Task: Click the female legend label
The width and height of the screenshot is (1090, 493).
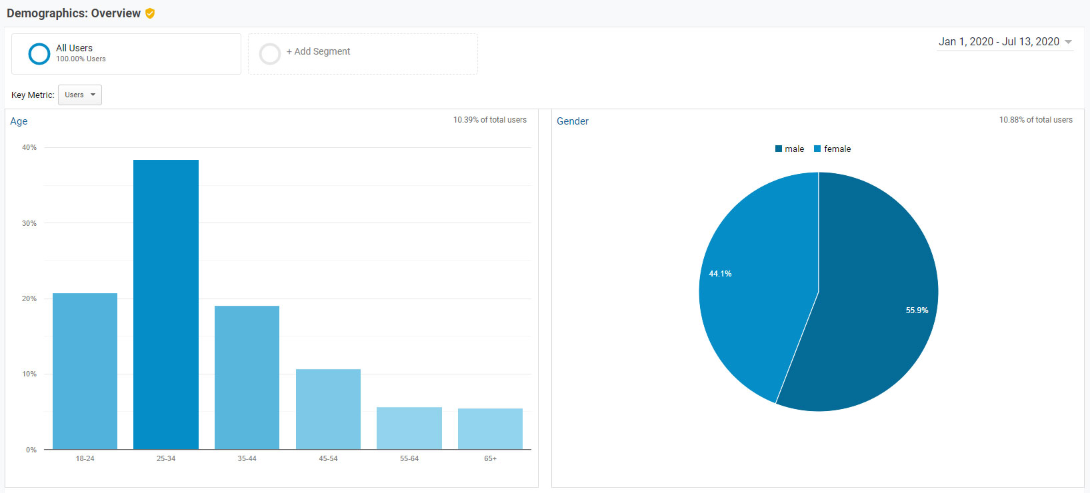Action: [837, 149]
